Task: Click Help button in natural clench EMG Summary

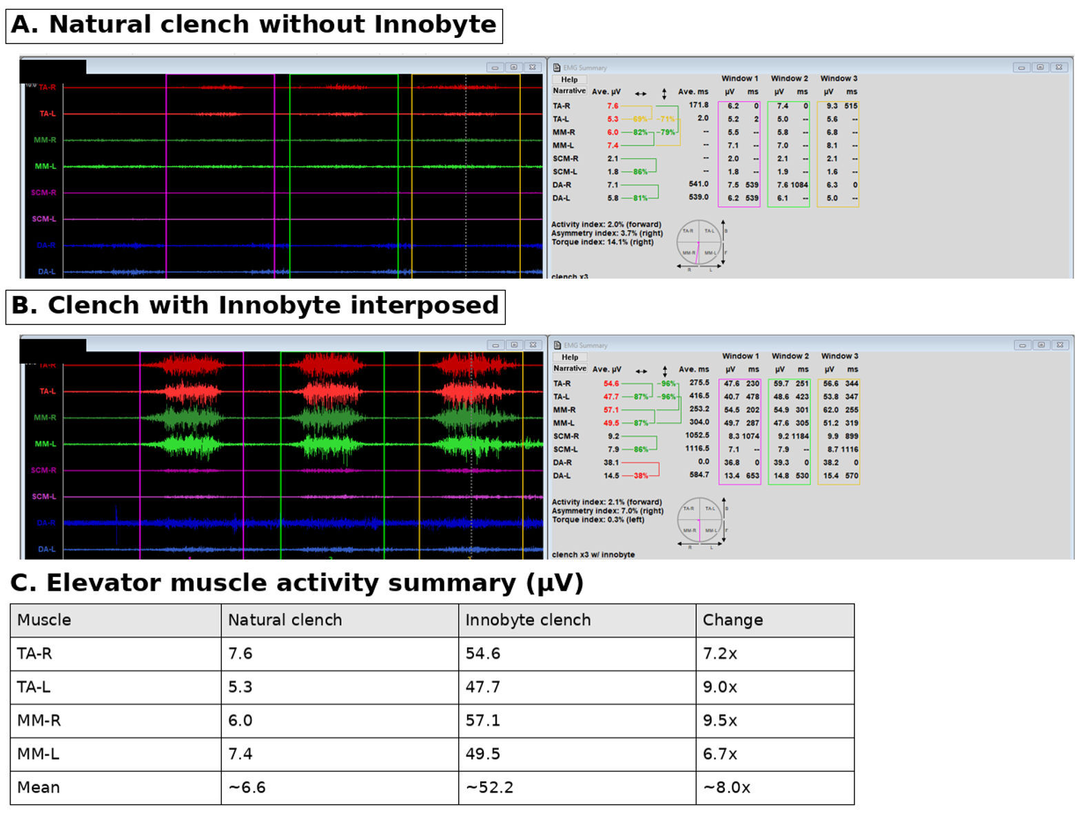Action: (x=569, y=80)
